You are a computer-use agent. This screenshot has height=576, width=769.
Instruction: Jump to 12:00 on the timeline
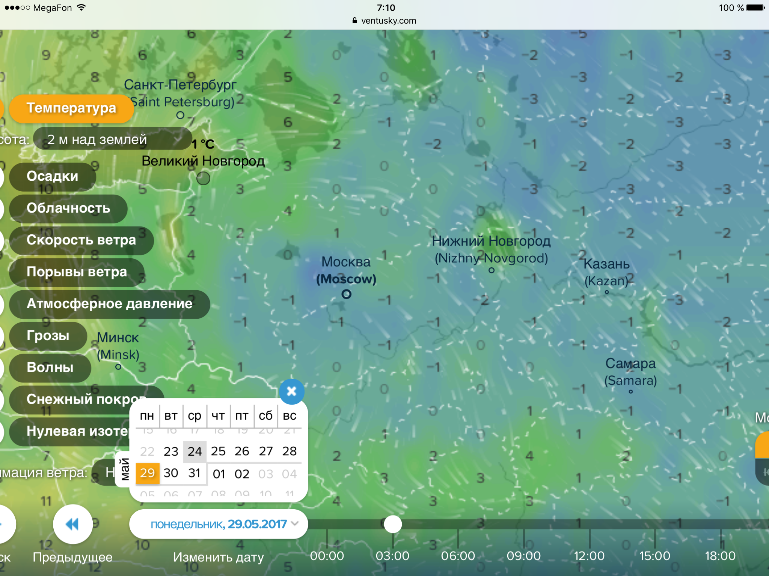[x=589, y=556]
